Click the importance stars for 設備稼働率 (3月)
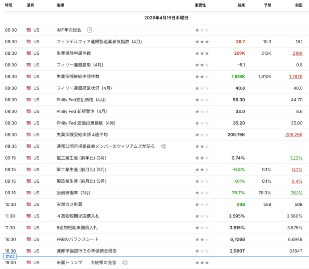This screenshot has height=269, width=309. tap(202, 193)
